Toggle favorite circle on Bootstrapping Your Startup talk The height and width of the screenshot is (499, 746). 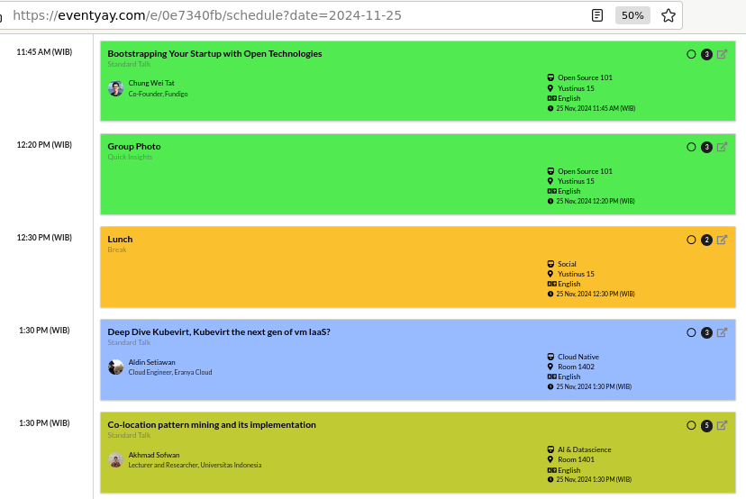click(x=691, y=54)
